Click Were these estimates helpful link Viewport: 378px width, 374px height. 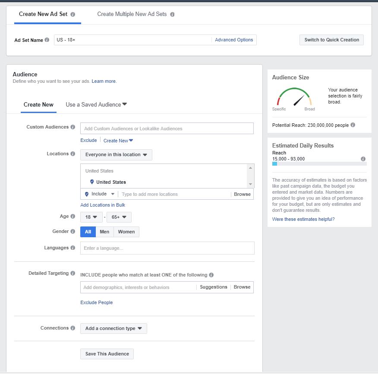tap(303, 219)
